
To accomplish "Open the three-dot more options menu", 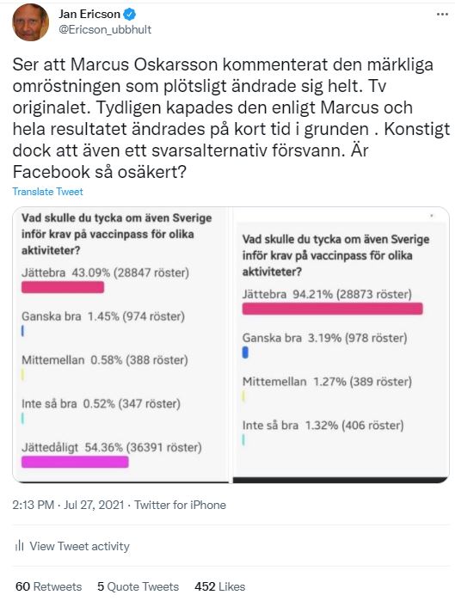I will 442,14.
